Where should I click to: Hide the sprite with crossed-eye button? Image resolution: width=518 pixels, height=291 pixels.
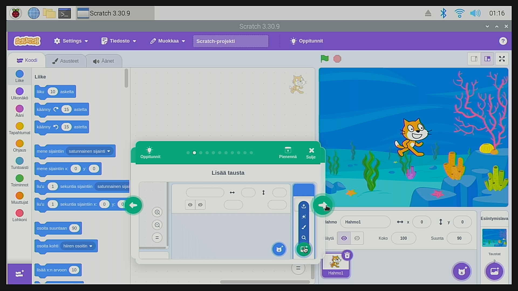coord(357,238)
